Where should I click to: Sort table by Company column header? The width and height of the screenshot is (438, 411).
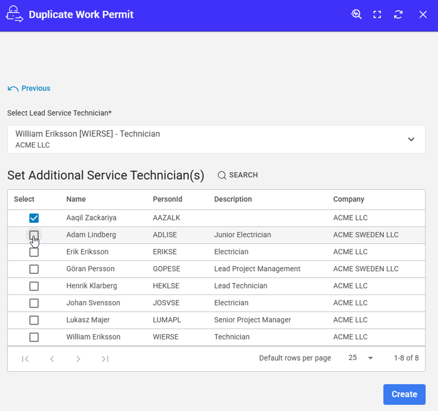[349, 199]
